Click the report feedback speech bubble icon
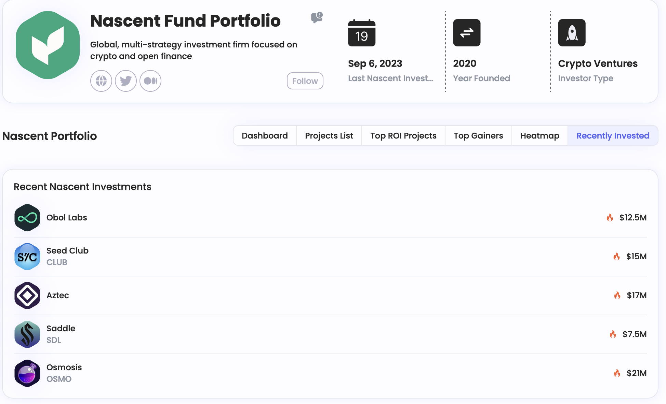 tap(317, 17)
